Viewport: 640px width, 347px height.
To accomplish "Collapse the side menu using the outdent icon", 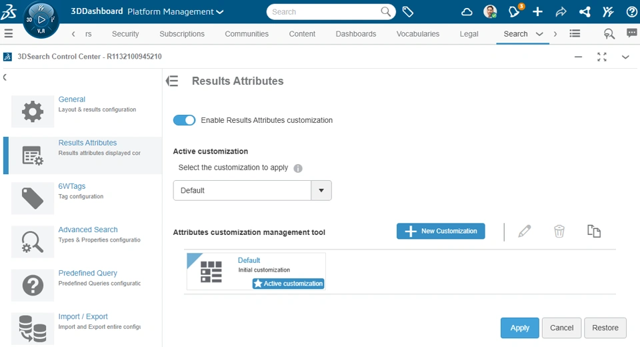I will point(172,81).
